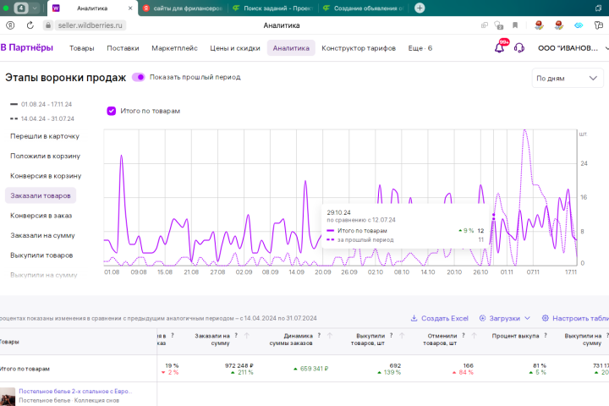609x406 pixels.
Task: Switch to Создание объявления browser tab
Action: (364, 8)
